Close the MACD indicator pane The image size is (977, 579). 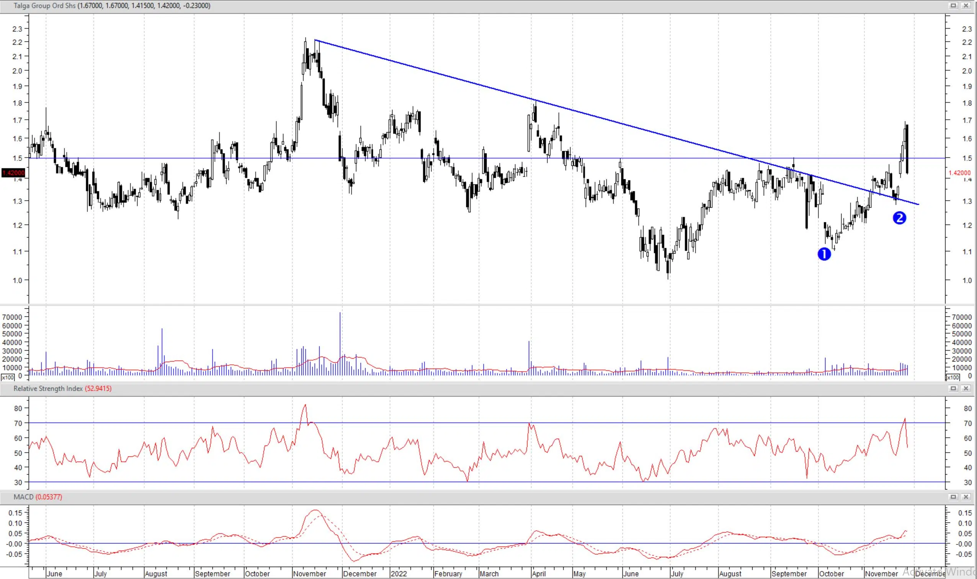click(x=966, y=497)
